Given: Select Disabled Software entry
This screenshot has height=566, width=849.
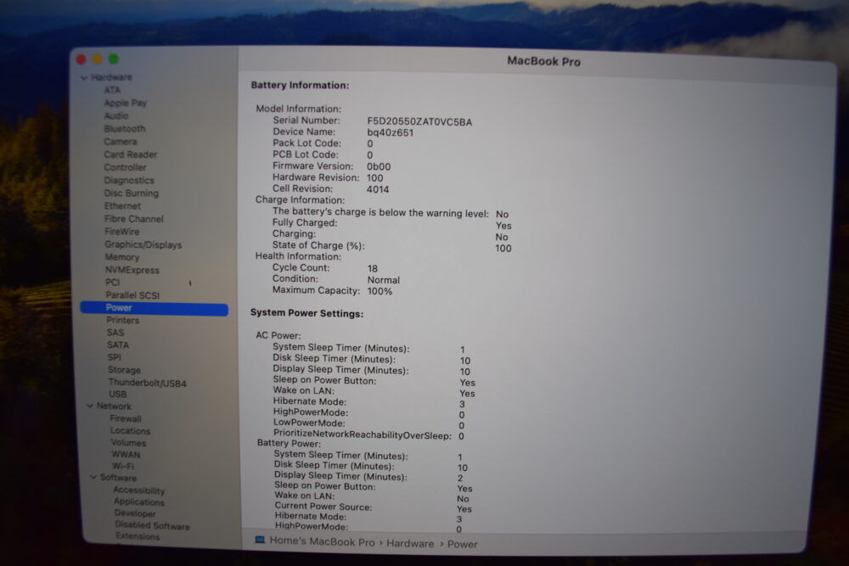Looking at the screenshot, I should (152, 526).
